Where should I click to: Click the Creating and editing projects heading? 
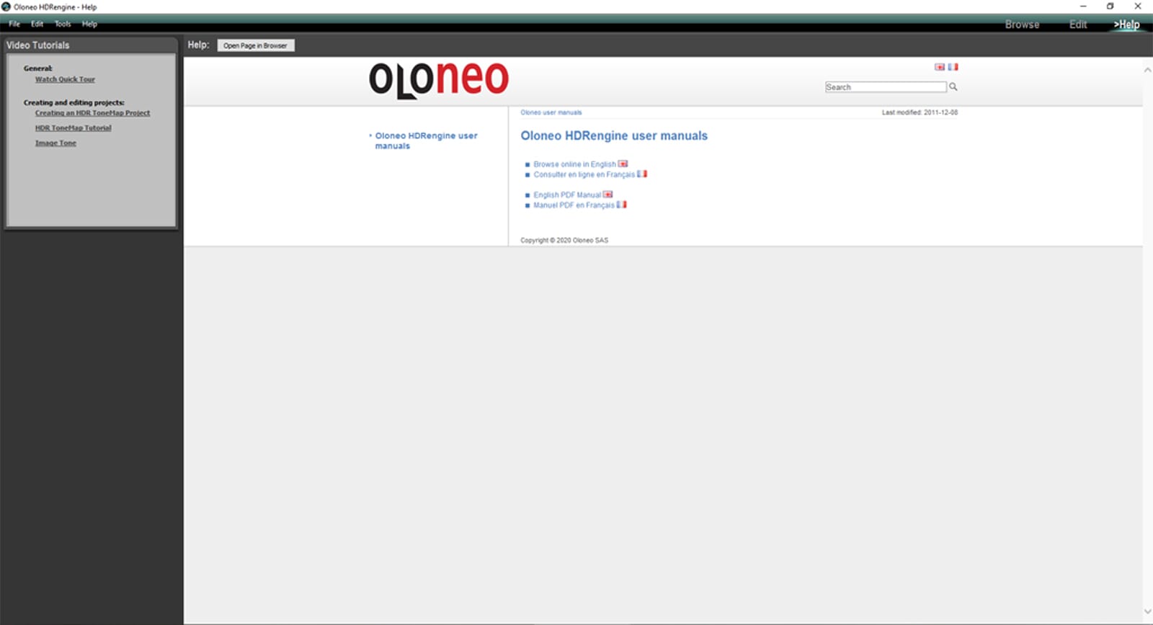coord(74,102)
